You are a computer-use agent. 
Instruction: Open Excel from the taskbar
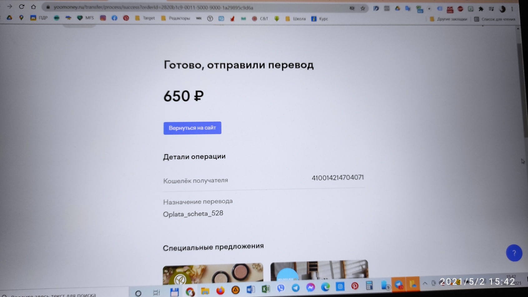tap(266, 289)
